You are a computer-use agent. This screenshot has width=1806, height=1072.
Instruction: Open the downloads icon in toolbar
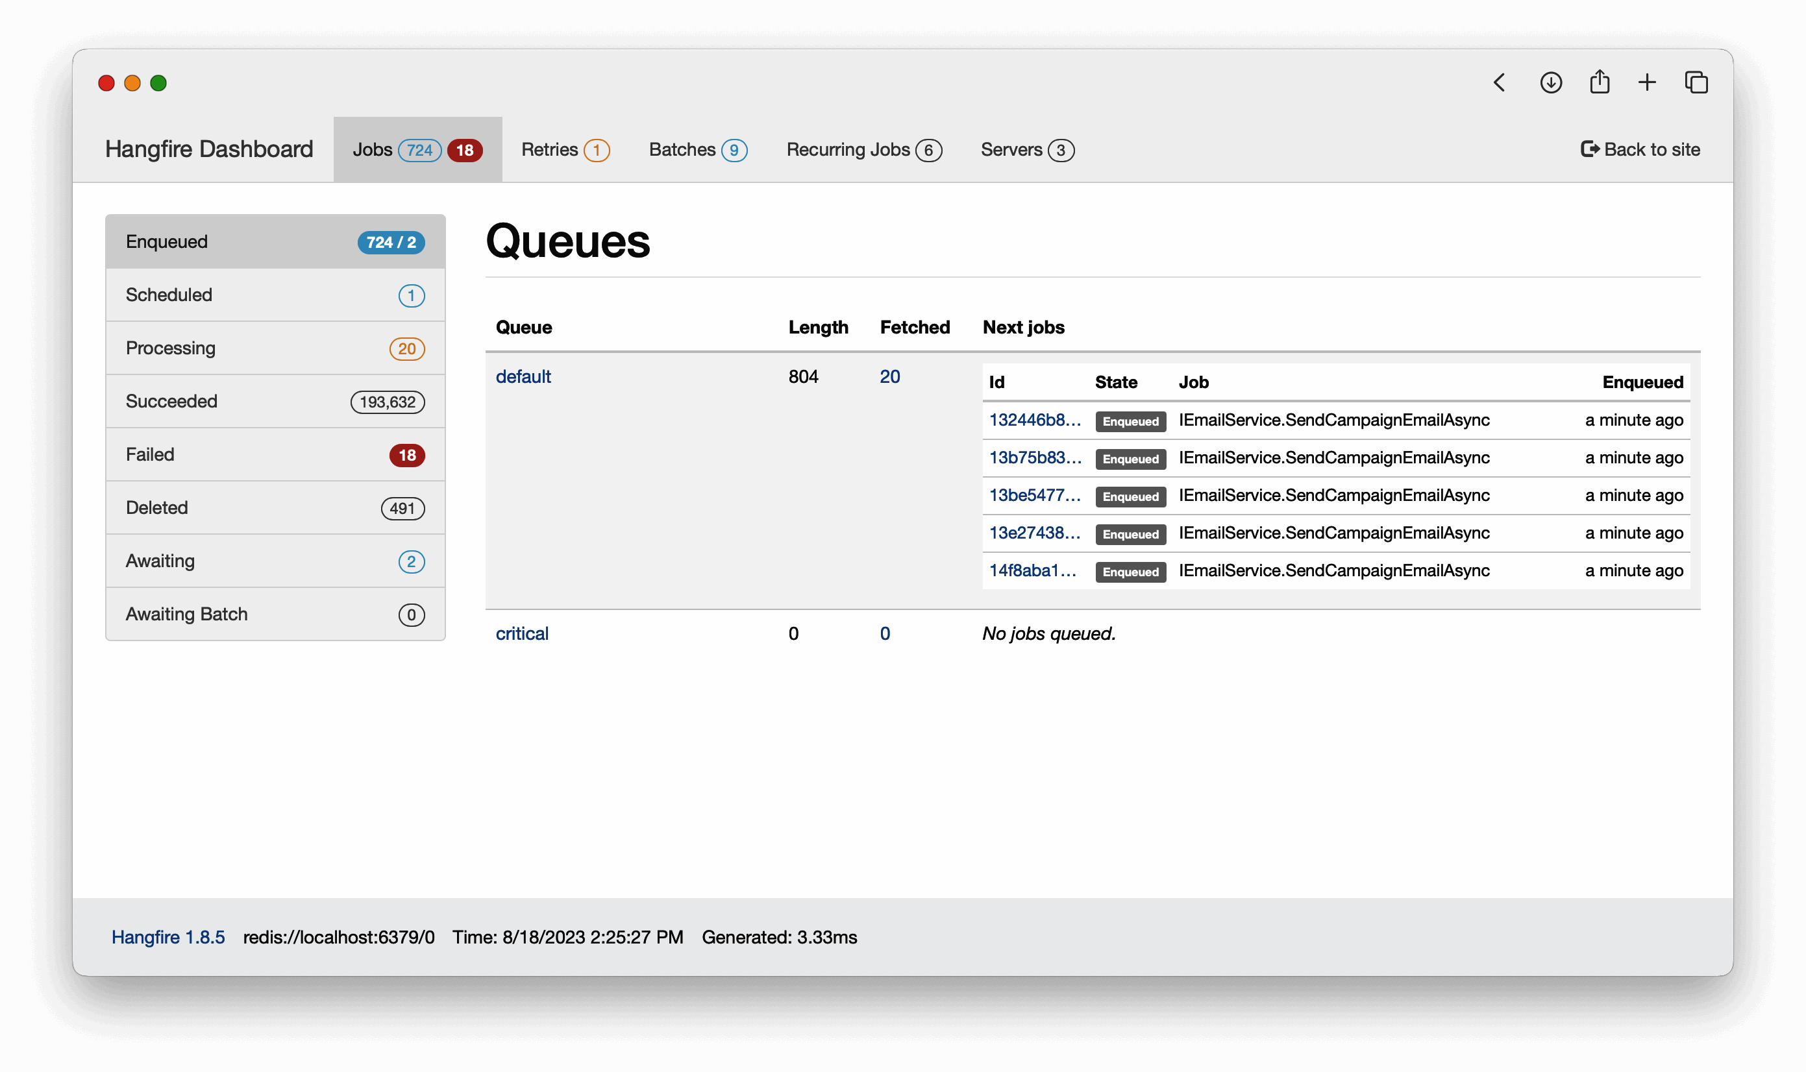point(1550,82)
